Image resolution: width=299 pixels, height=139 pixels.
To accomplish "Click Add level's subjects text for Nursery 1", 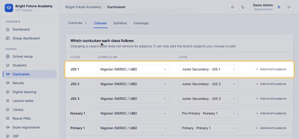I will (273, 113).
